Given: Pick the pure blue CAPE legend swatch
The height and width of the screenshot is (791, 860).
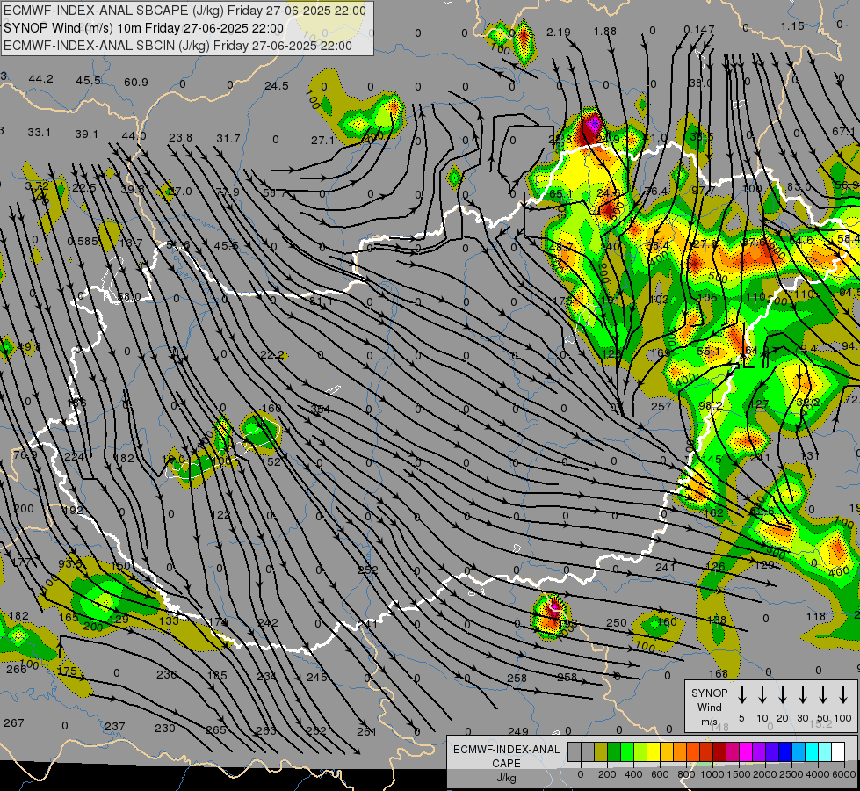Looking at the screenshot, I should [784, 752].
